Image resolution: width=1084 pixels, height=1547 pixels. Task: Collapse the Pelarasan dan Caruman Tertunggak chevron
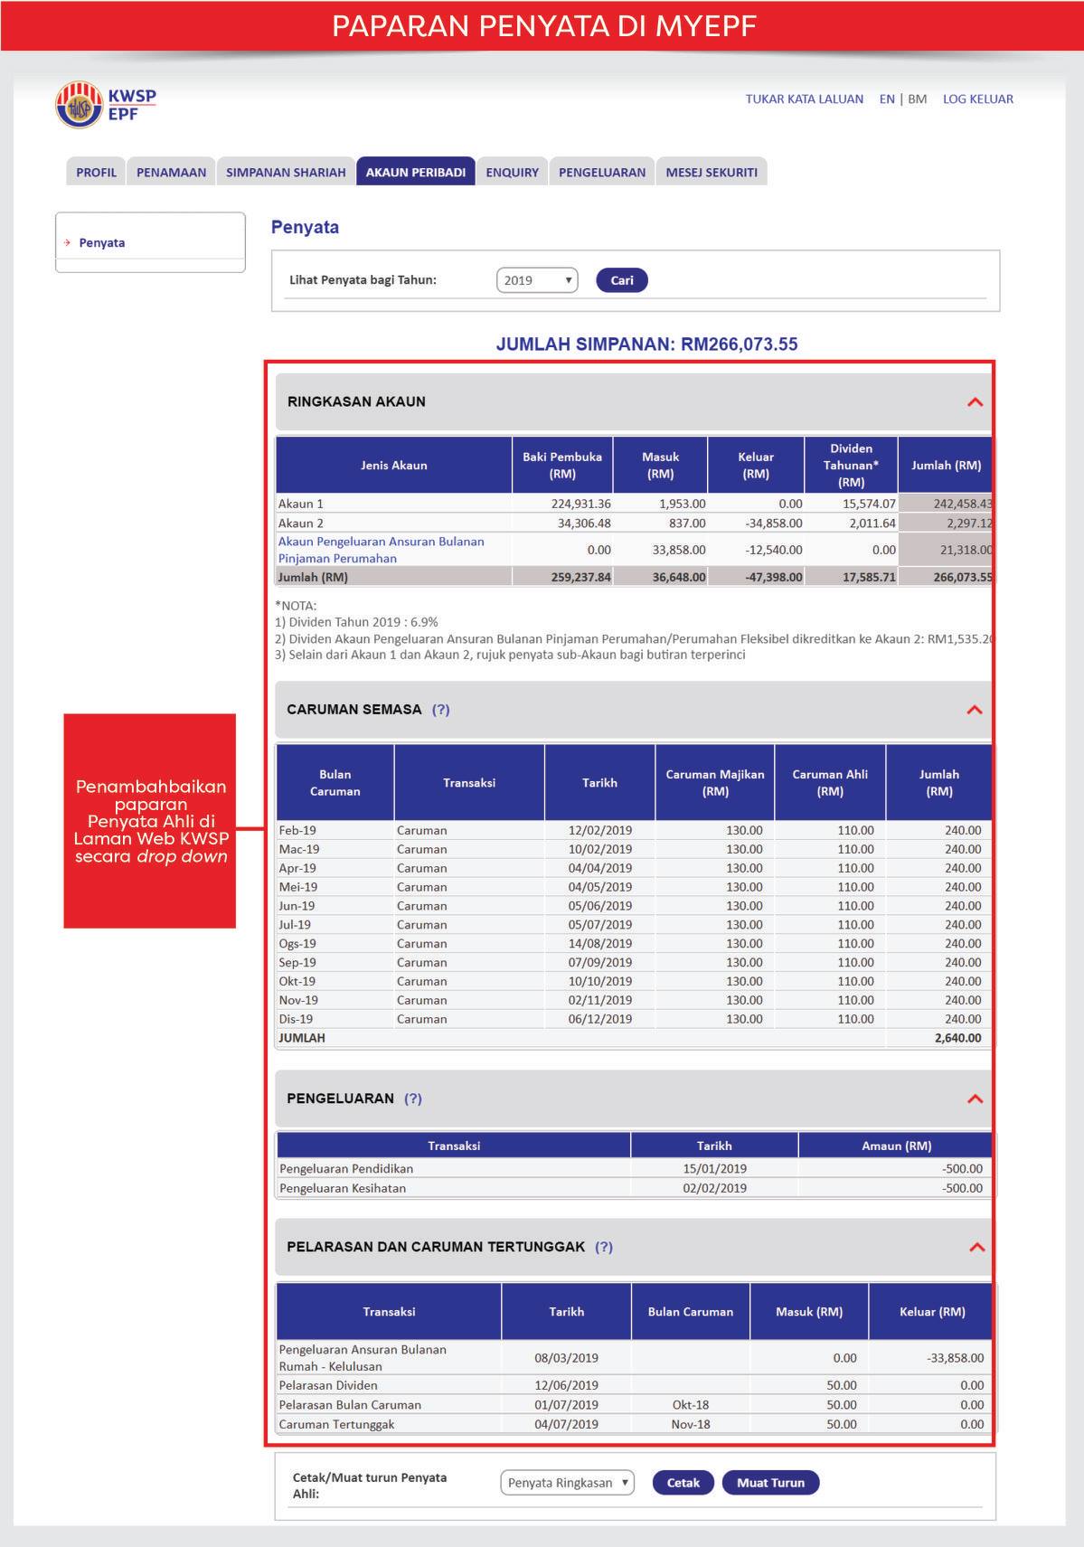pos(976,1247)
